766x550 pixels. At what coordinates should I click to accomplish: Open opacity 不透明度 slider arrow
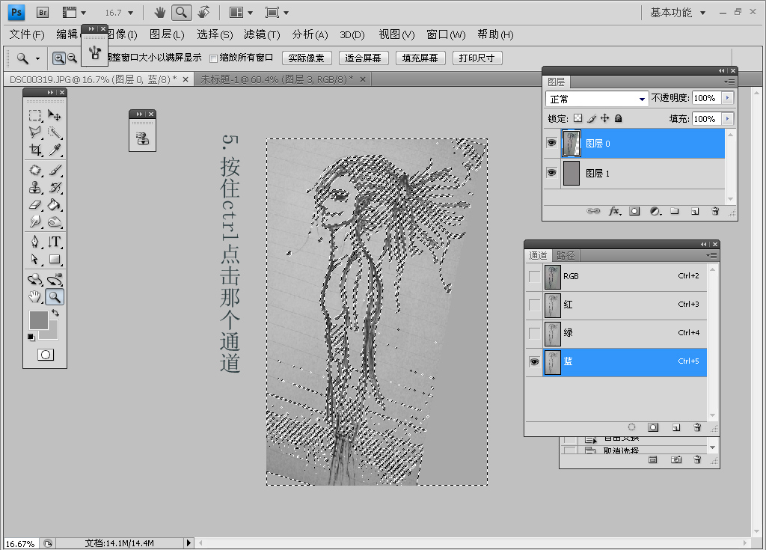click(727, 98)
